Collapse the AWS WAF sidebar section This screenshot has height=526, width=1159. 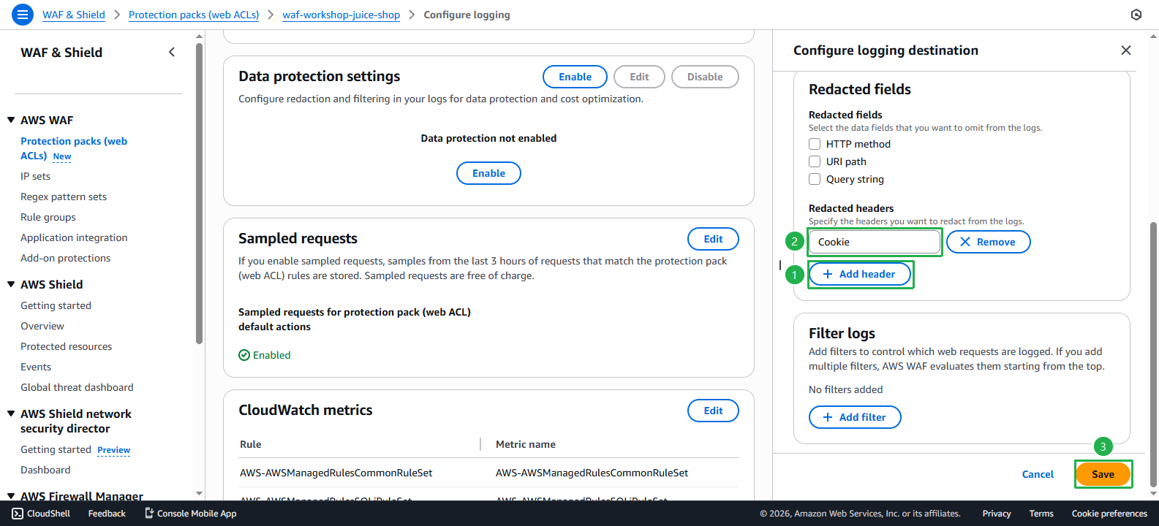11,120
